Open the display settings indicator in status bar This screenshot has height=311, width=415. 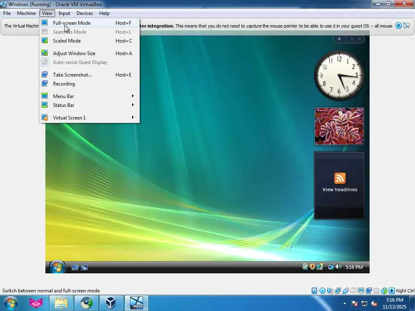pyautogui.click(x=361, y=291)
